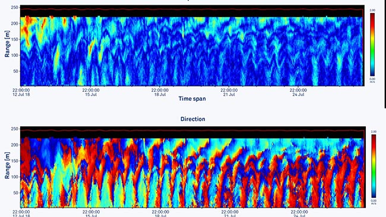Click the 150 range tick on upper plot
This screenshot has height=217, width=386.
14,39
